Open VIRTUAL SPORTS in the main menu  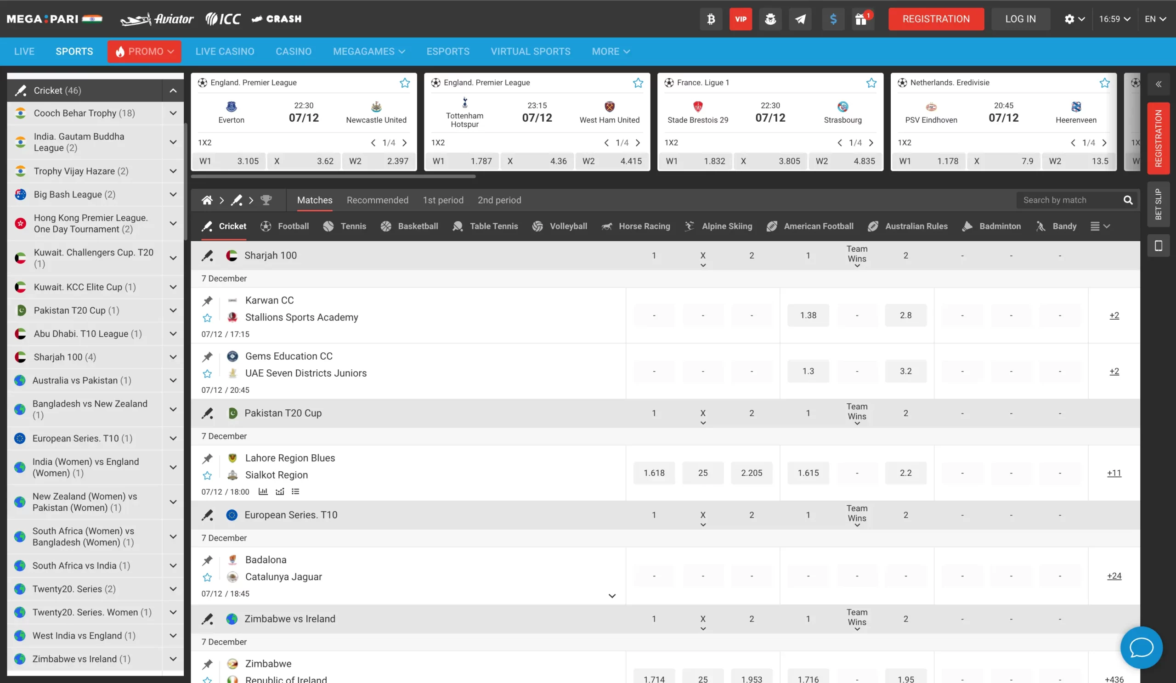(531, 51)
